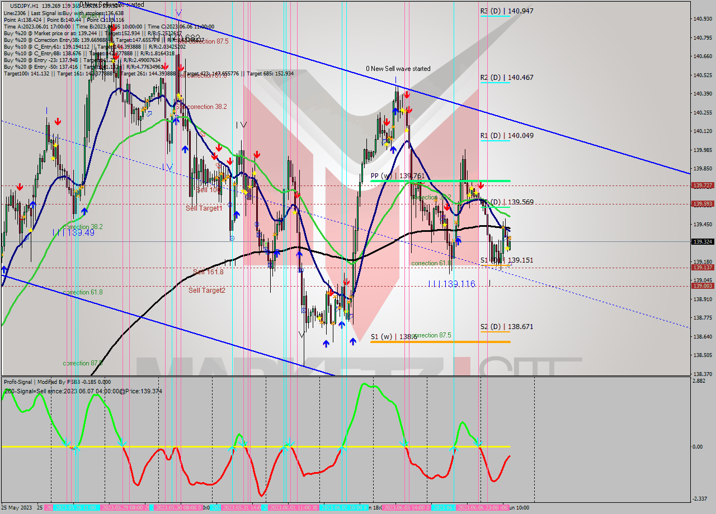716x514 pixels.
Task: Select the 'Sell Target2' text label
Action: click(x=207, y=291)
